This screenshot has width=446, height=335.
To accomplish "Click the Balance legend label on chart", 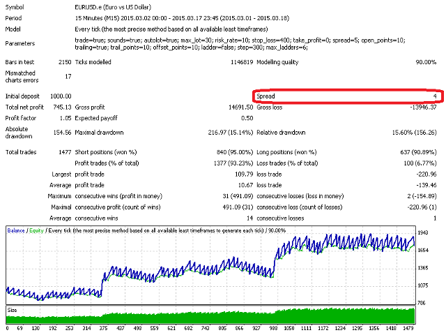I will [x=17, y=229].
